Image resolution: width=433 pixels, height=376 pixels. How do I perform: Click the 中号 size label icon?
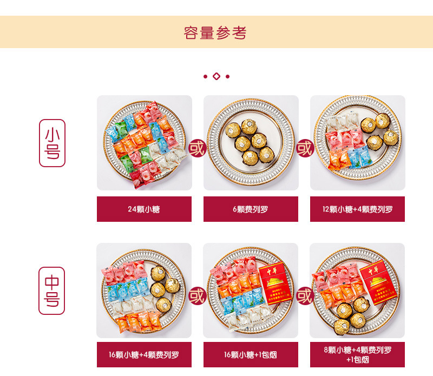(x=51, y=291)
